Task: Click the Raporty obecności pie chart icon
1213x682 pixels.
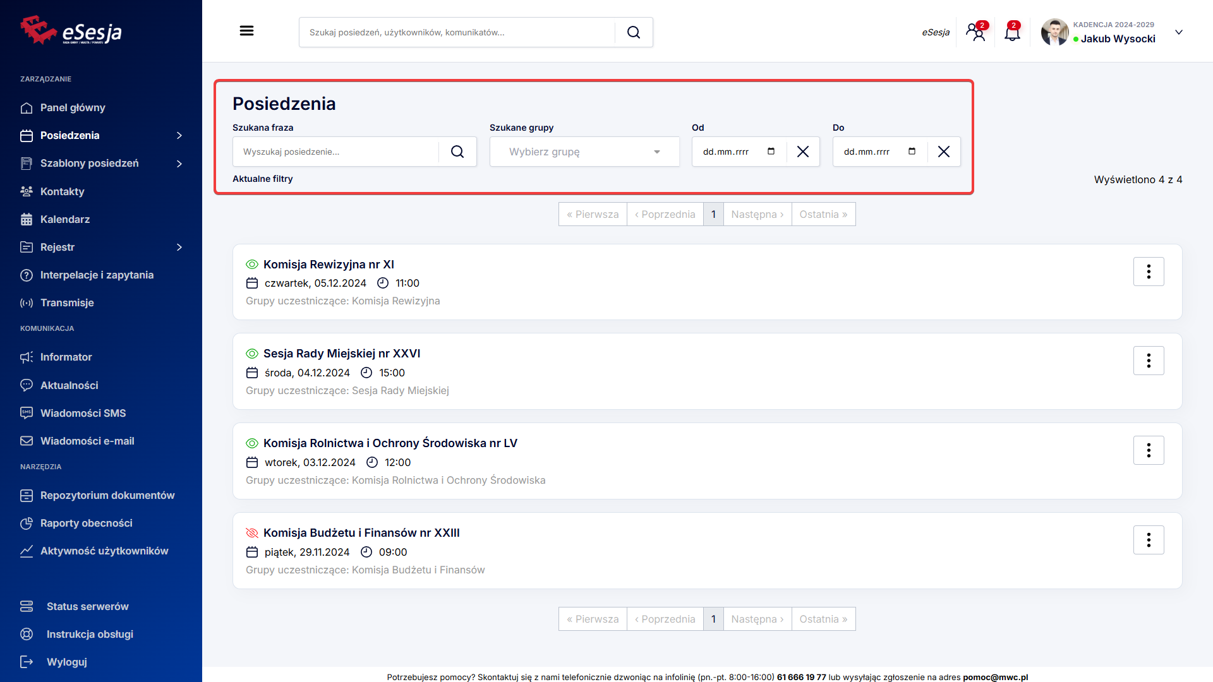Action: tap(27, 523)
